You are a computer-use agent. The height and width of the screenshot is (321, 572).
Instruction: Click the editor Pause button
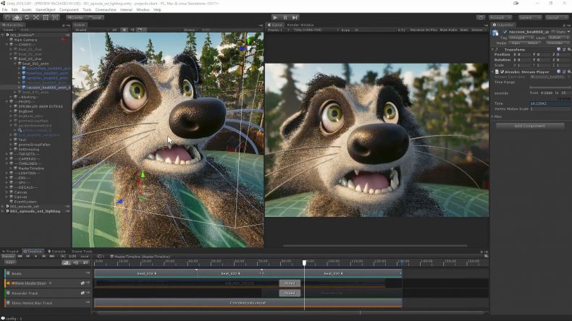(x=285, y=17)
